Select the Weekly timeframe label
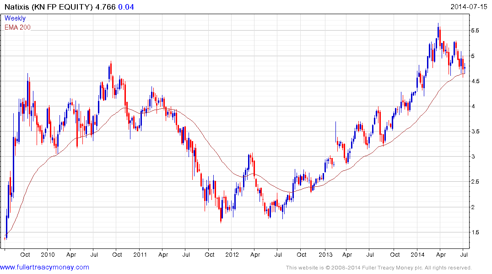Screen dimensions: 492x274 click(x=15, y=18)
